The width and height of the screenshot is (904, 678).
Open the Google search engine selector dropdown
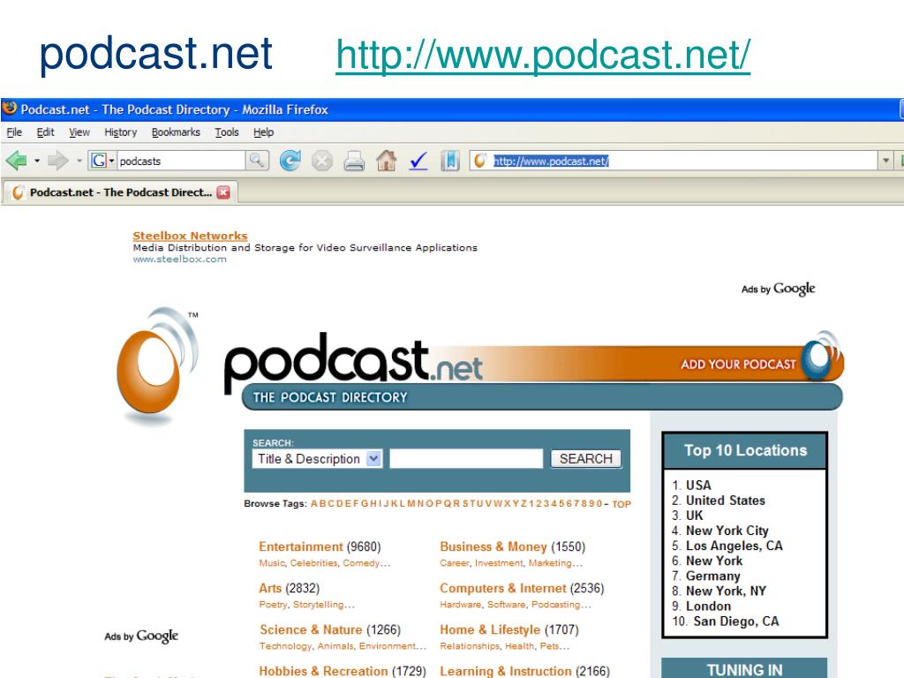pyautogui.click(x=102, y=161)
